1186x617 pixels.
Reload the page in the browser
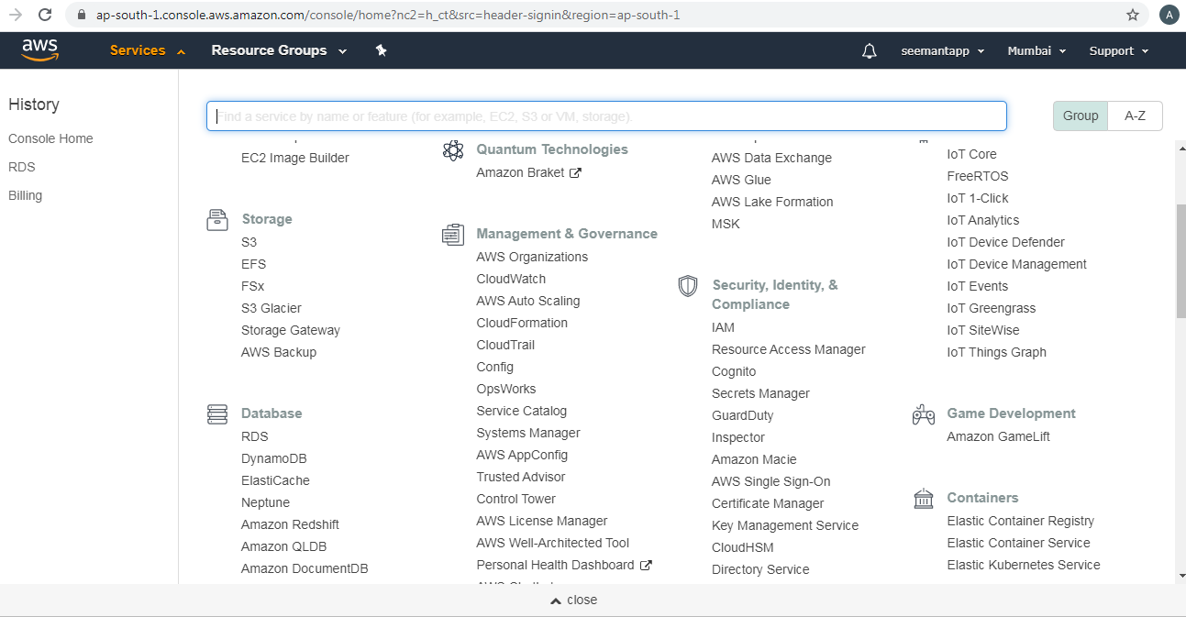(45, 15)
